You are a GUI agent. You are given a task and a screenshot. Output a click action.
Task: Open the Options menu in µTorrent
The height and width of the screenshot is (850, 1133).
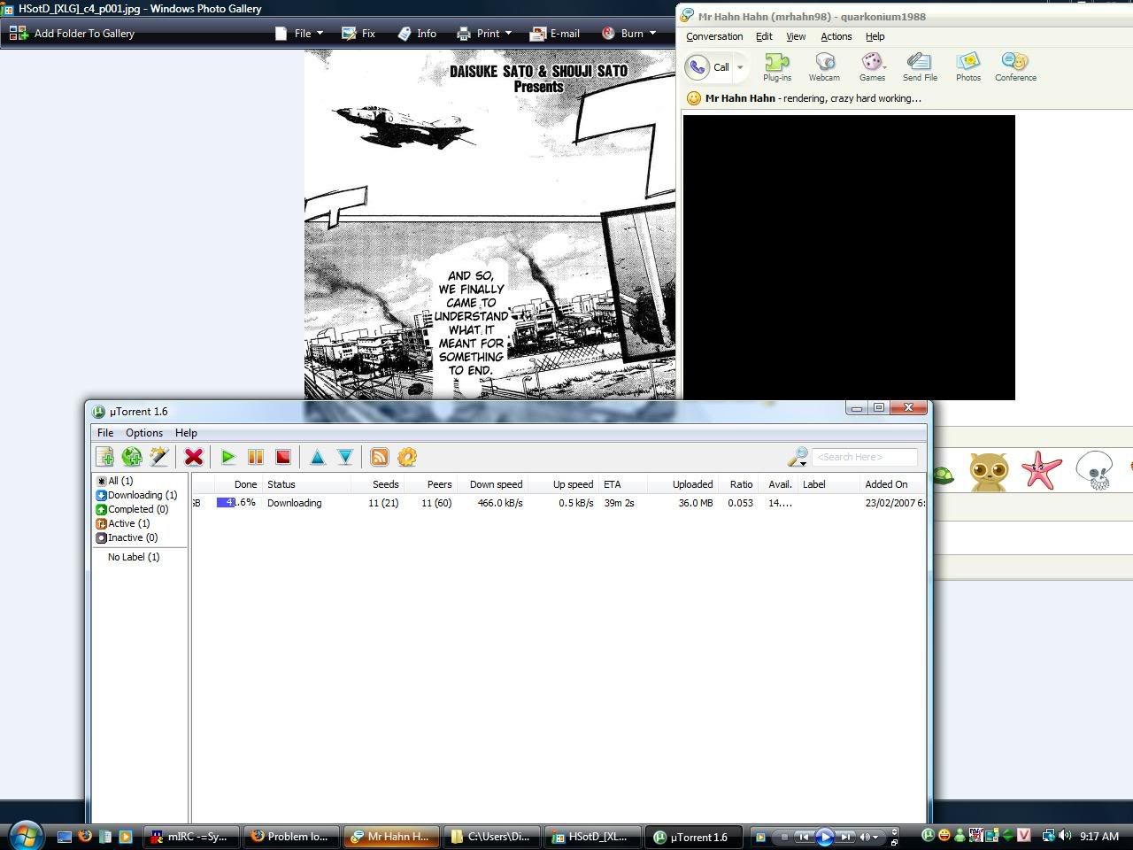[x=144, y=433]
